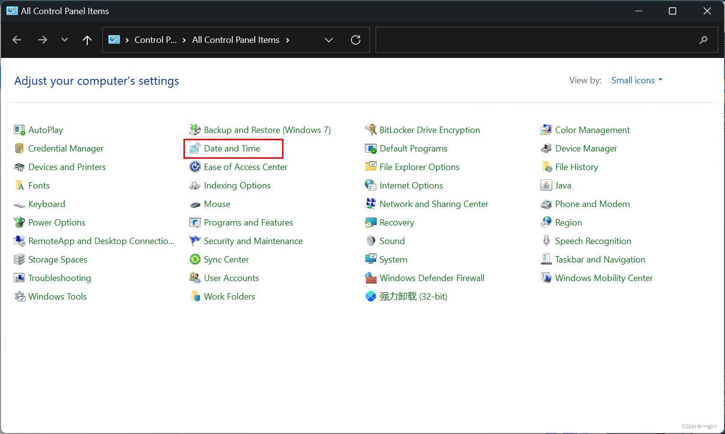Viewport: 725px width, 434px height.
Task: Open the Sound speaker icon
Action: click(x=371, y=241)
